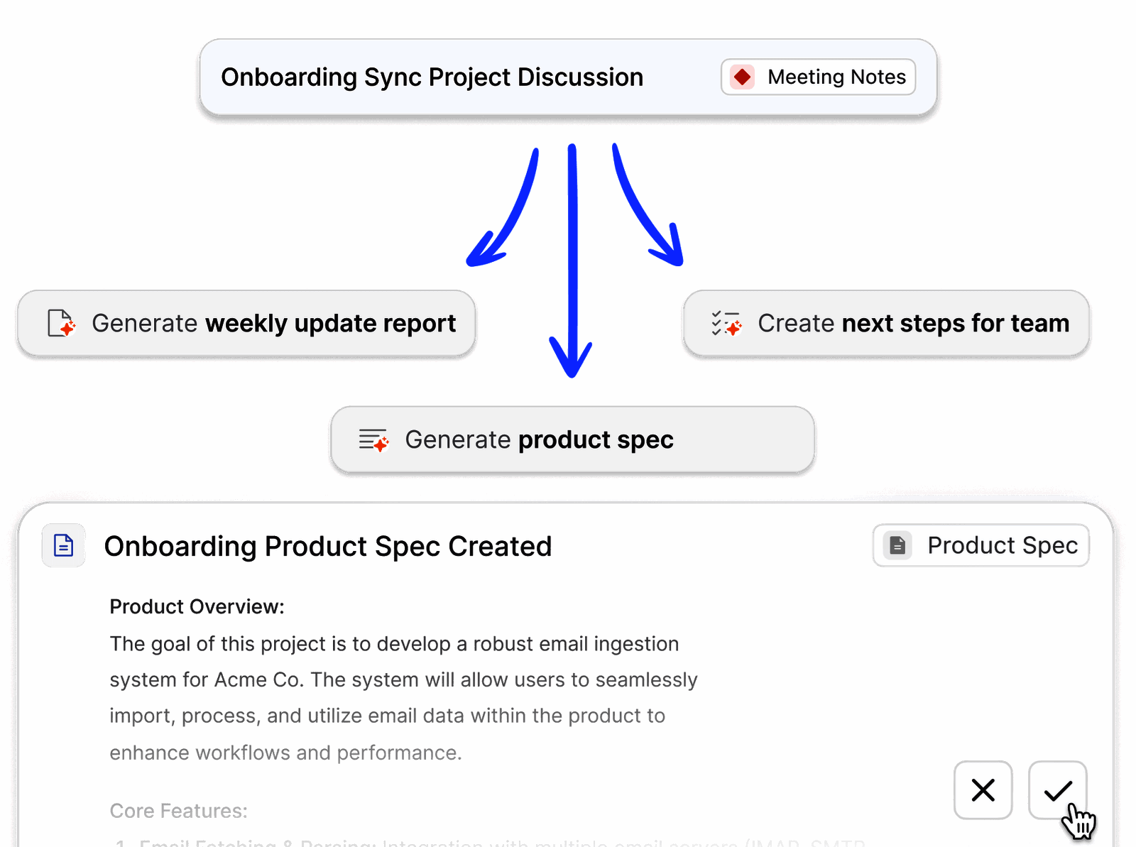Image resolution: width=1136 pixels, height=847 pixels.
Task: Click the "Onboarding Product Spec Created" heading
Action: click(x=327, y=546)
